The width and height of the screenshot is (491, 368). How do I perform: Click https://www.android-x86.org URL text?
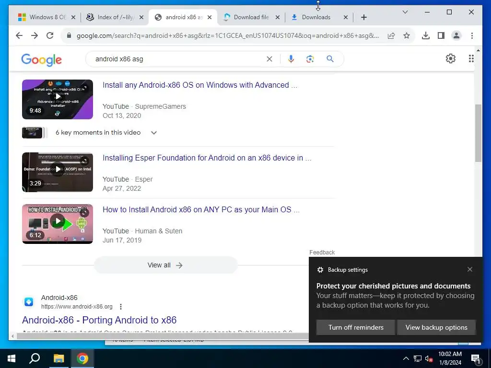click(x=77, y=307)
